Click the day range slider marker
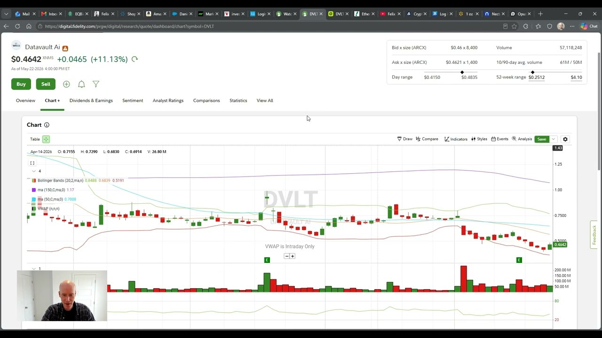 tap(462, 72)
